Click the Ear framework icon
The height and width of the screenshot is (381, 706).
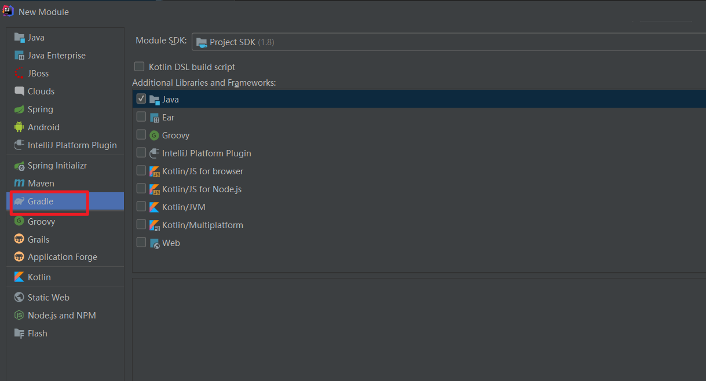(154, 118)
